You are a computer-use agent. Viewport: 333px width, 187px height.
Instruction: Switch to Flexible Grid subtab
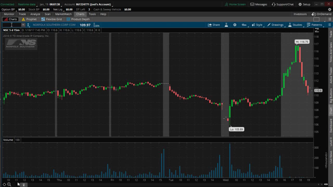pyautogui.click(x=52, y=19)
